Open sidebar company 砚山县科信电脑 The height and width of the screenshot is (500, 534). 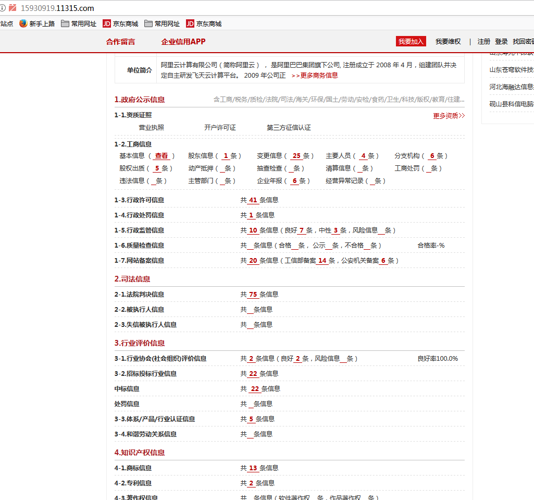[x=512, y=104]
